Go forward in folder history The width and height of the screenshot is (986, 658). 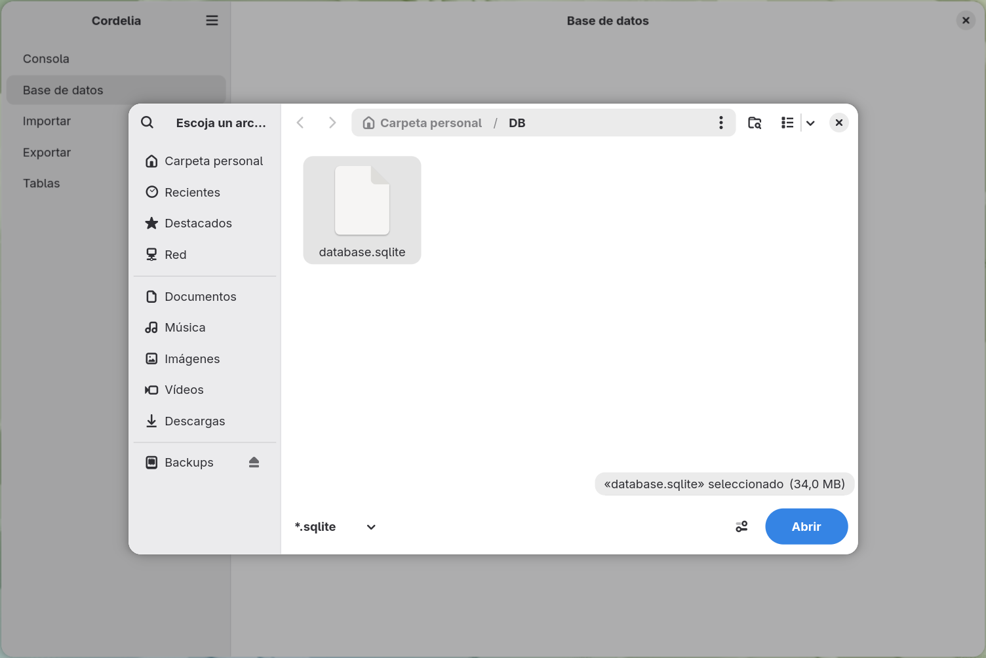click(332, 123)
